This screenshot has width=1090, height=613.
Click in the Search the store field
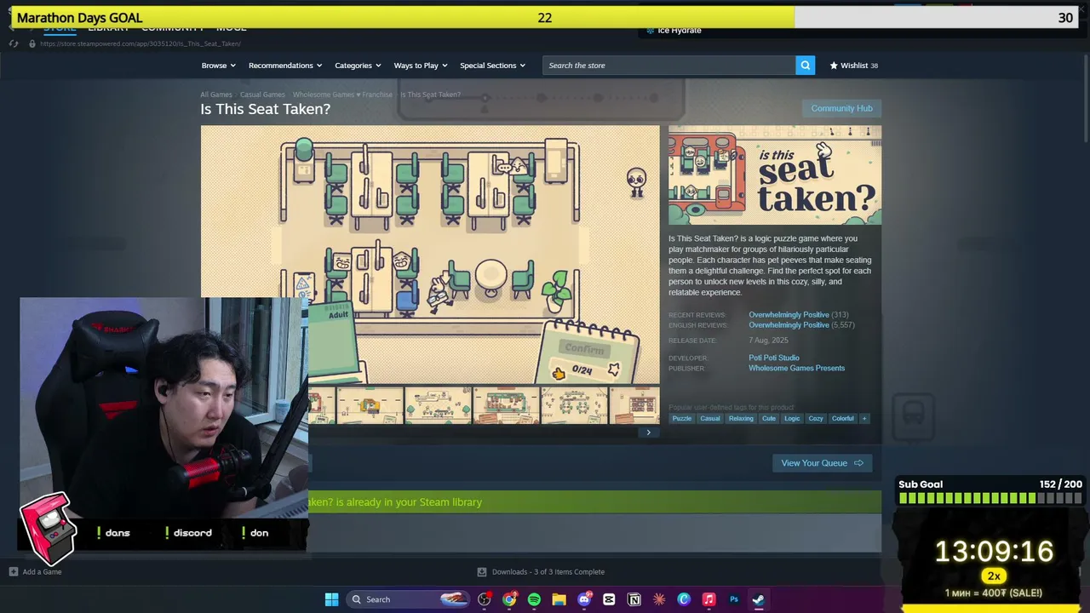coord(668,66)
